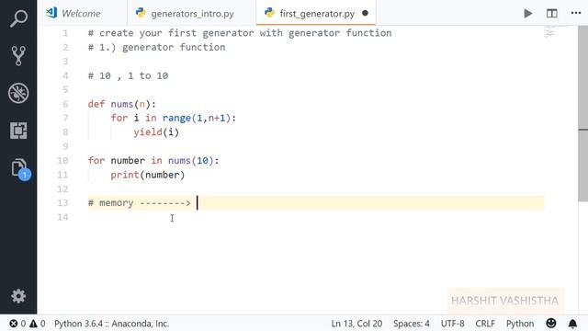Place cursor on 'def nums(n):' line
The width and height of the screenshot is (588, 331).
pyautogui.click(x=121, y=104)
